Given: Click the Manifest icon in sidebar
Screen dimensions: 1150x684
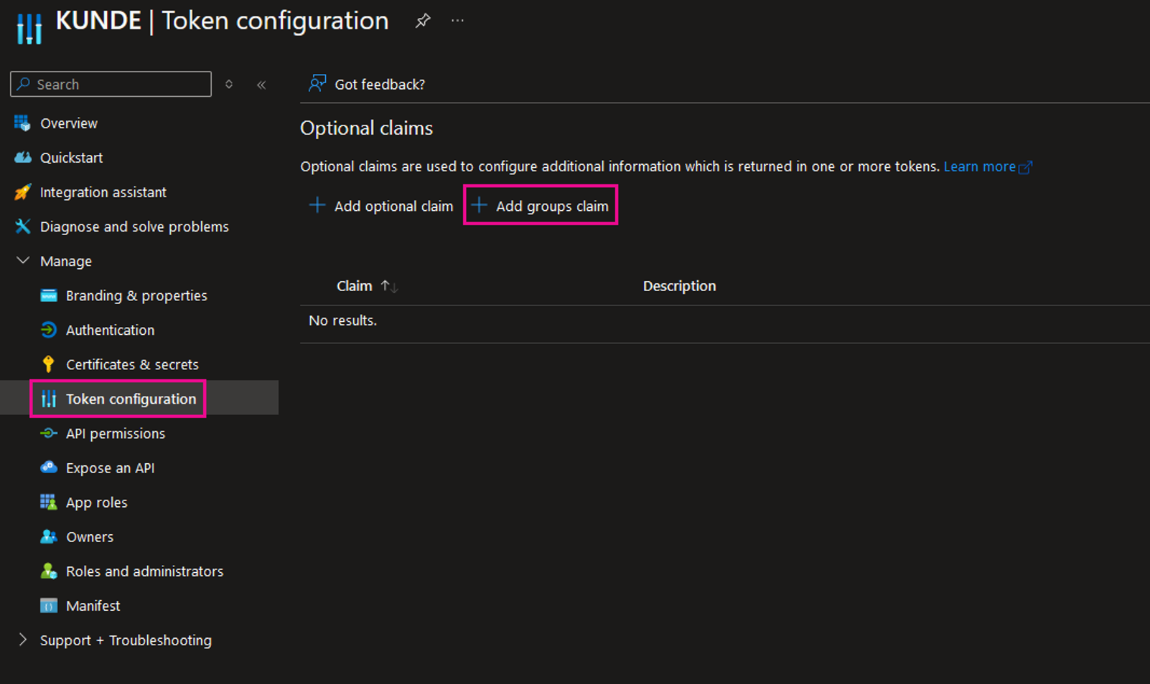Looking at the screenshot, I should pos(48,606).
